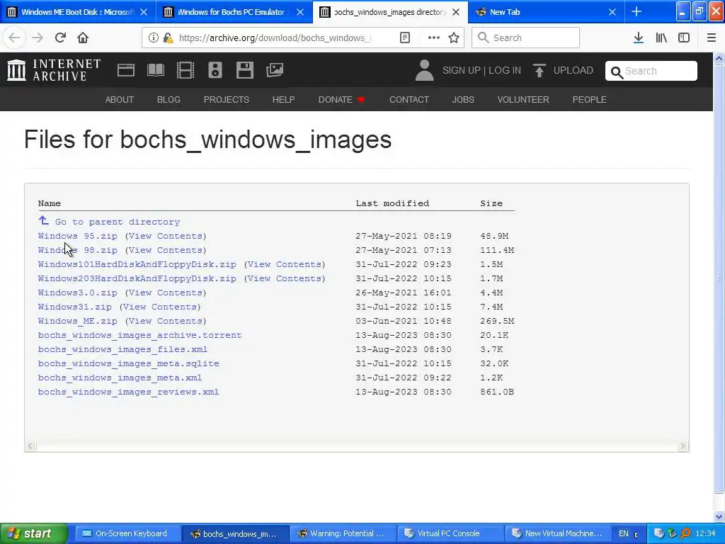Click the SIGN UP link
The width and height of the screenshot is (725, 544).
pos(462,70)
